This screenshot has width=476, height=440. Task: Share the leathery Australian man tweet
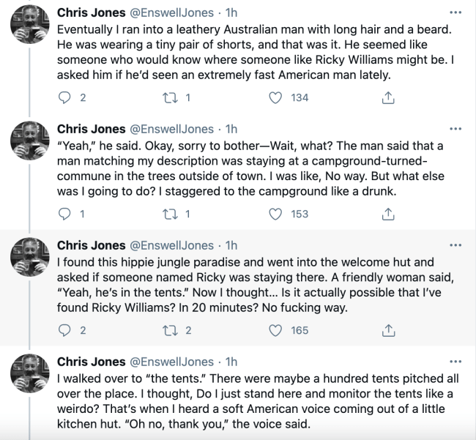point(389,97)
